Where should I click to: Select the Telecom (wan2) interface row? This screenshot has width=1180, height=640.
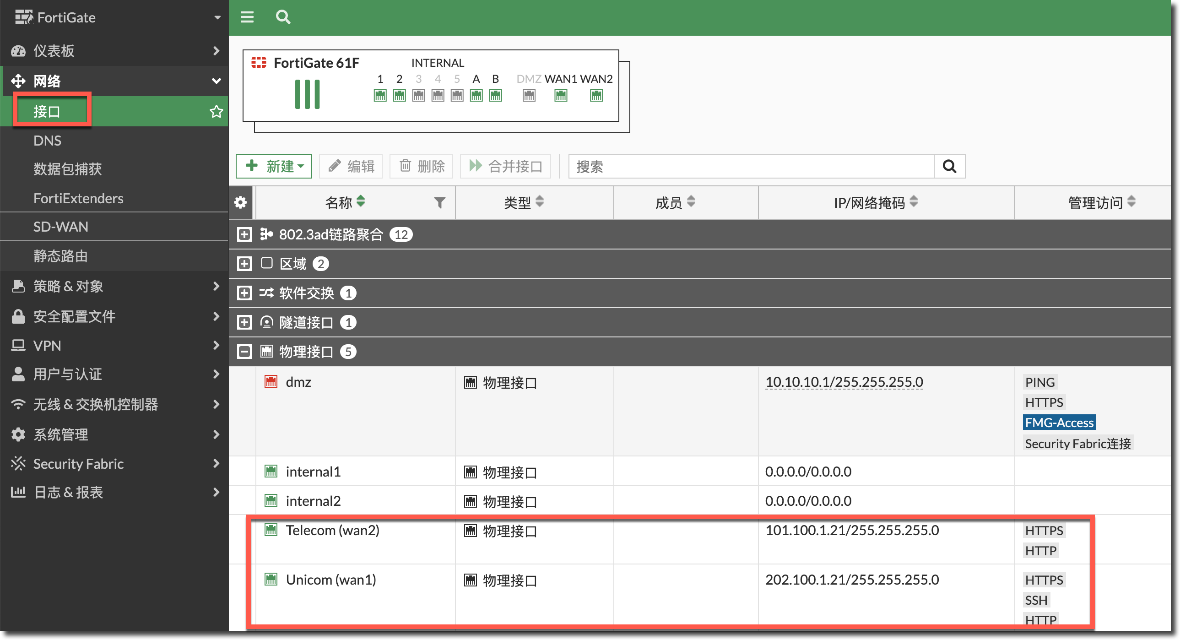(333, 531)
